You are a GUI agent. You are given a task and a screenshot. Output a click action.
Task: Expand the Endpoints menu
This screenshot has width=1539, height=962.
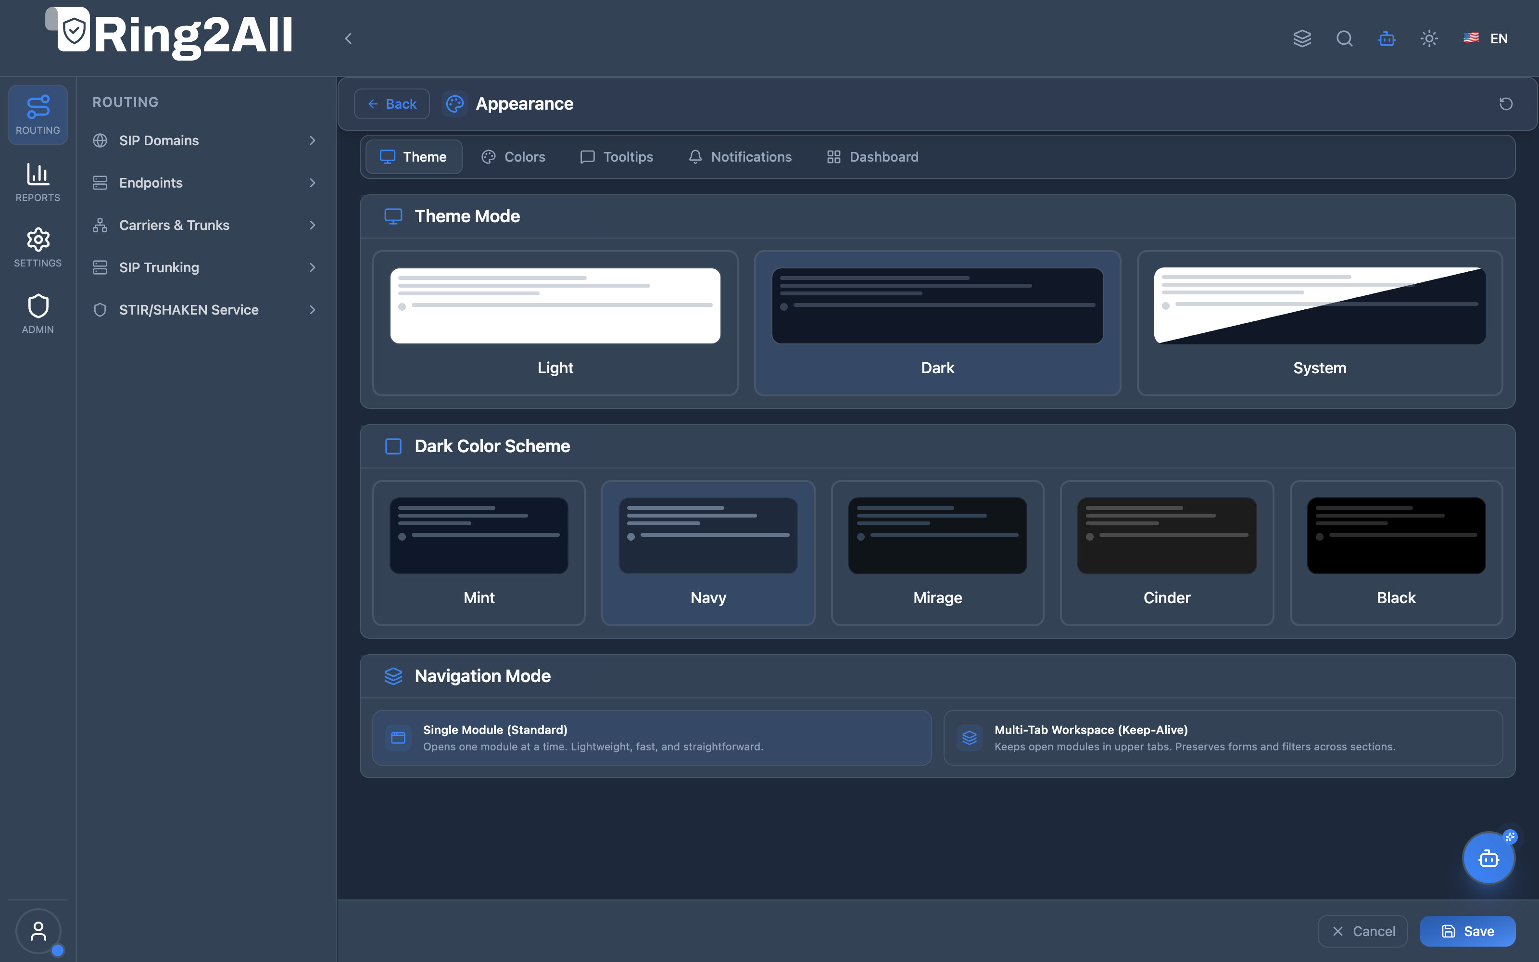(x=205, y=183)
